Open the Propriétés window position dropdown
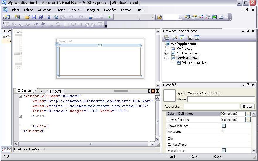The height and width of the screenshot is (161, 258). click(243, 85)
